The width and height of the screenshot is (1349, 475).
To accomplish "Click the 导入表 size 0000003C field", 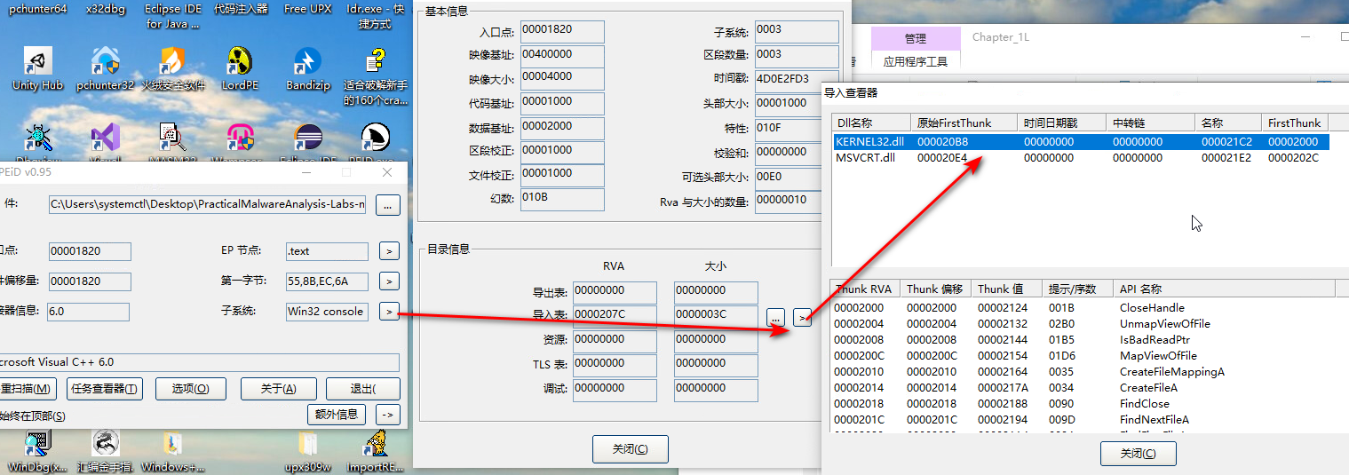I will point(716,315).
